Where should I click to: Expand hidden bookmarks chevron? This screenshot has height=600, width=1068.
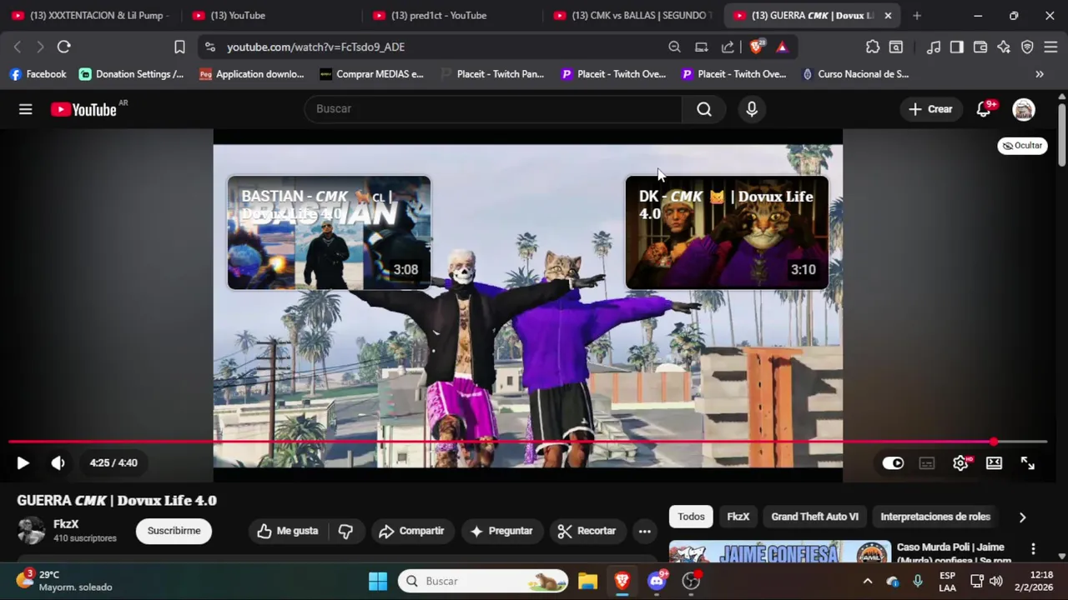(x=1040, y=74)
